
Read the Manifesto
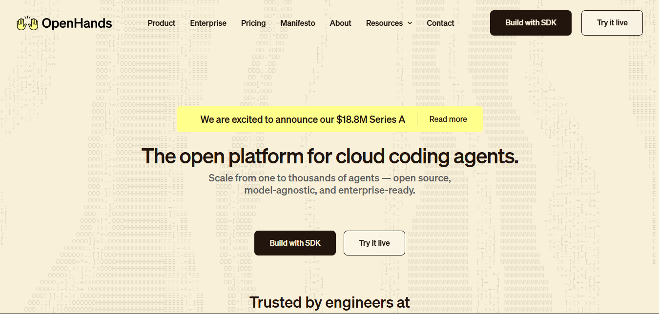pyautogui.click(x=297, y=23)
